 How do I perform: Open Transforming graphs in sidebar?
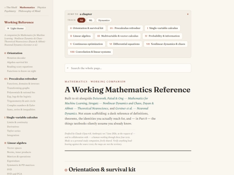point(18,88)
